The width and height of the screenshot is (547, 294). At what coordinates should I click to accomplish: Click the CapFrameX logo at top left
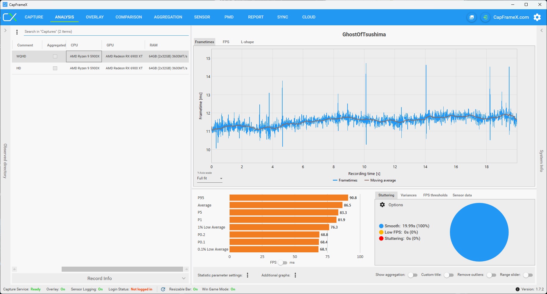pos(10,17)
